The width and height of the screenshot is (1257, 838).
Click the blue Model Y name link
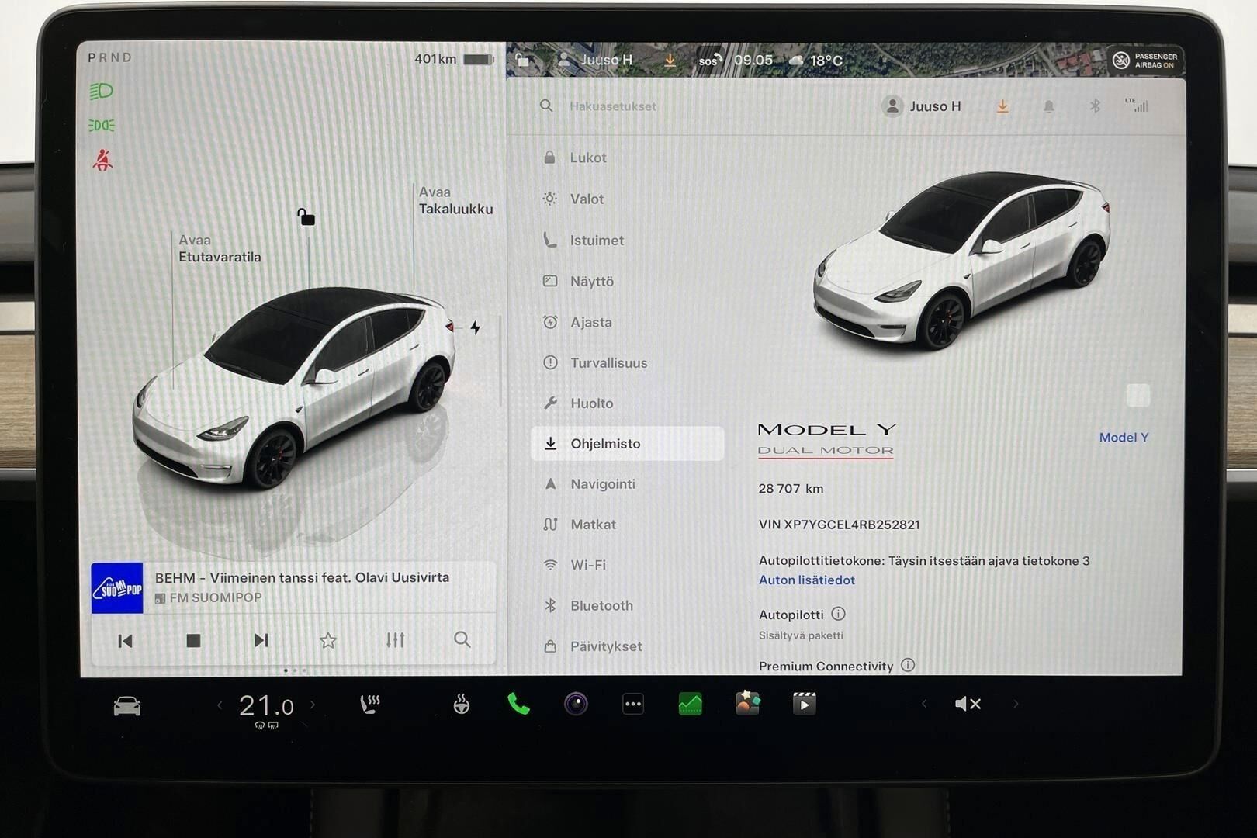click(x=1124, y=437)
